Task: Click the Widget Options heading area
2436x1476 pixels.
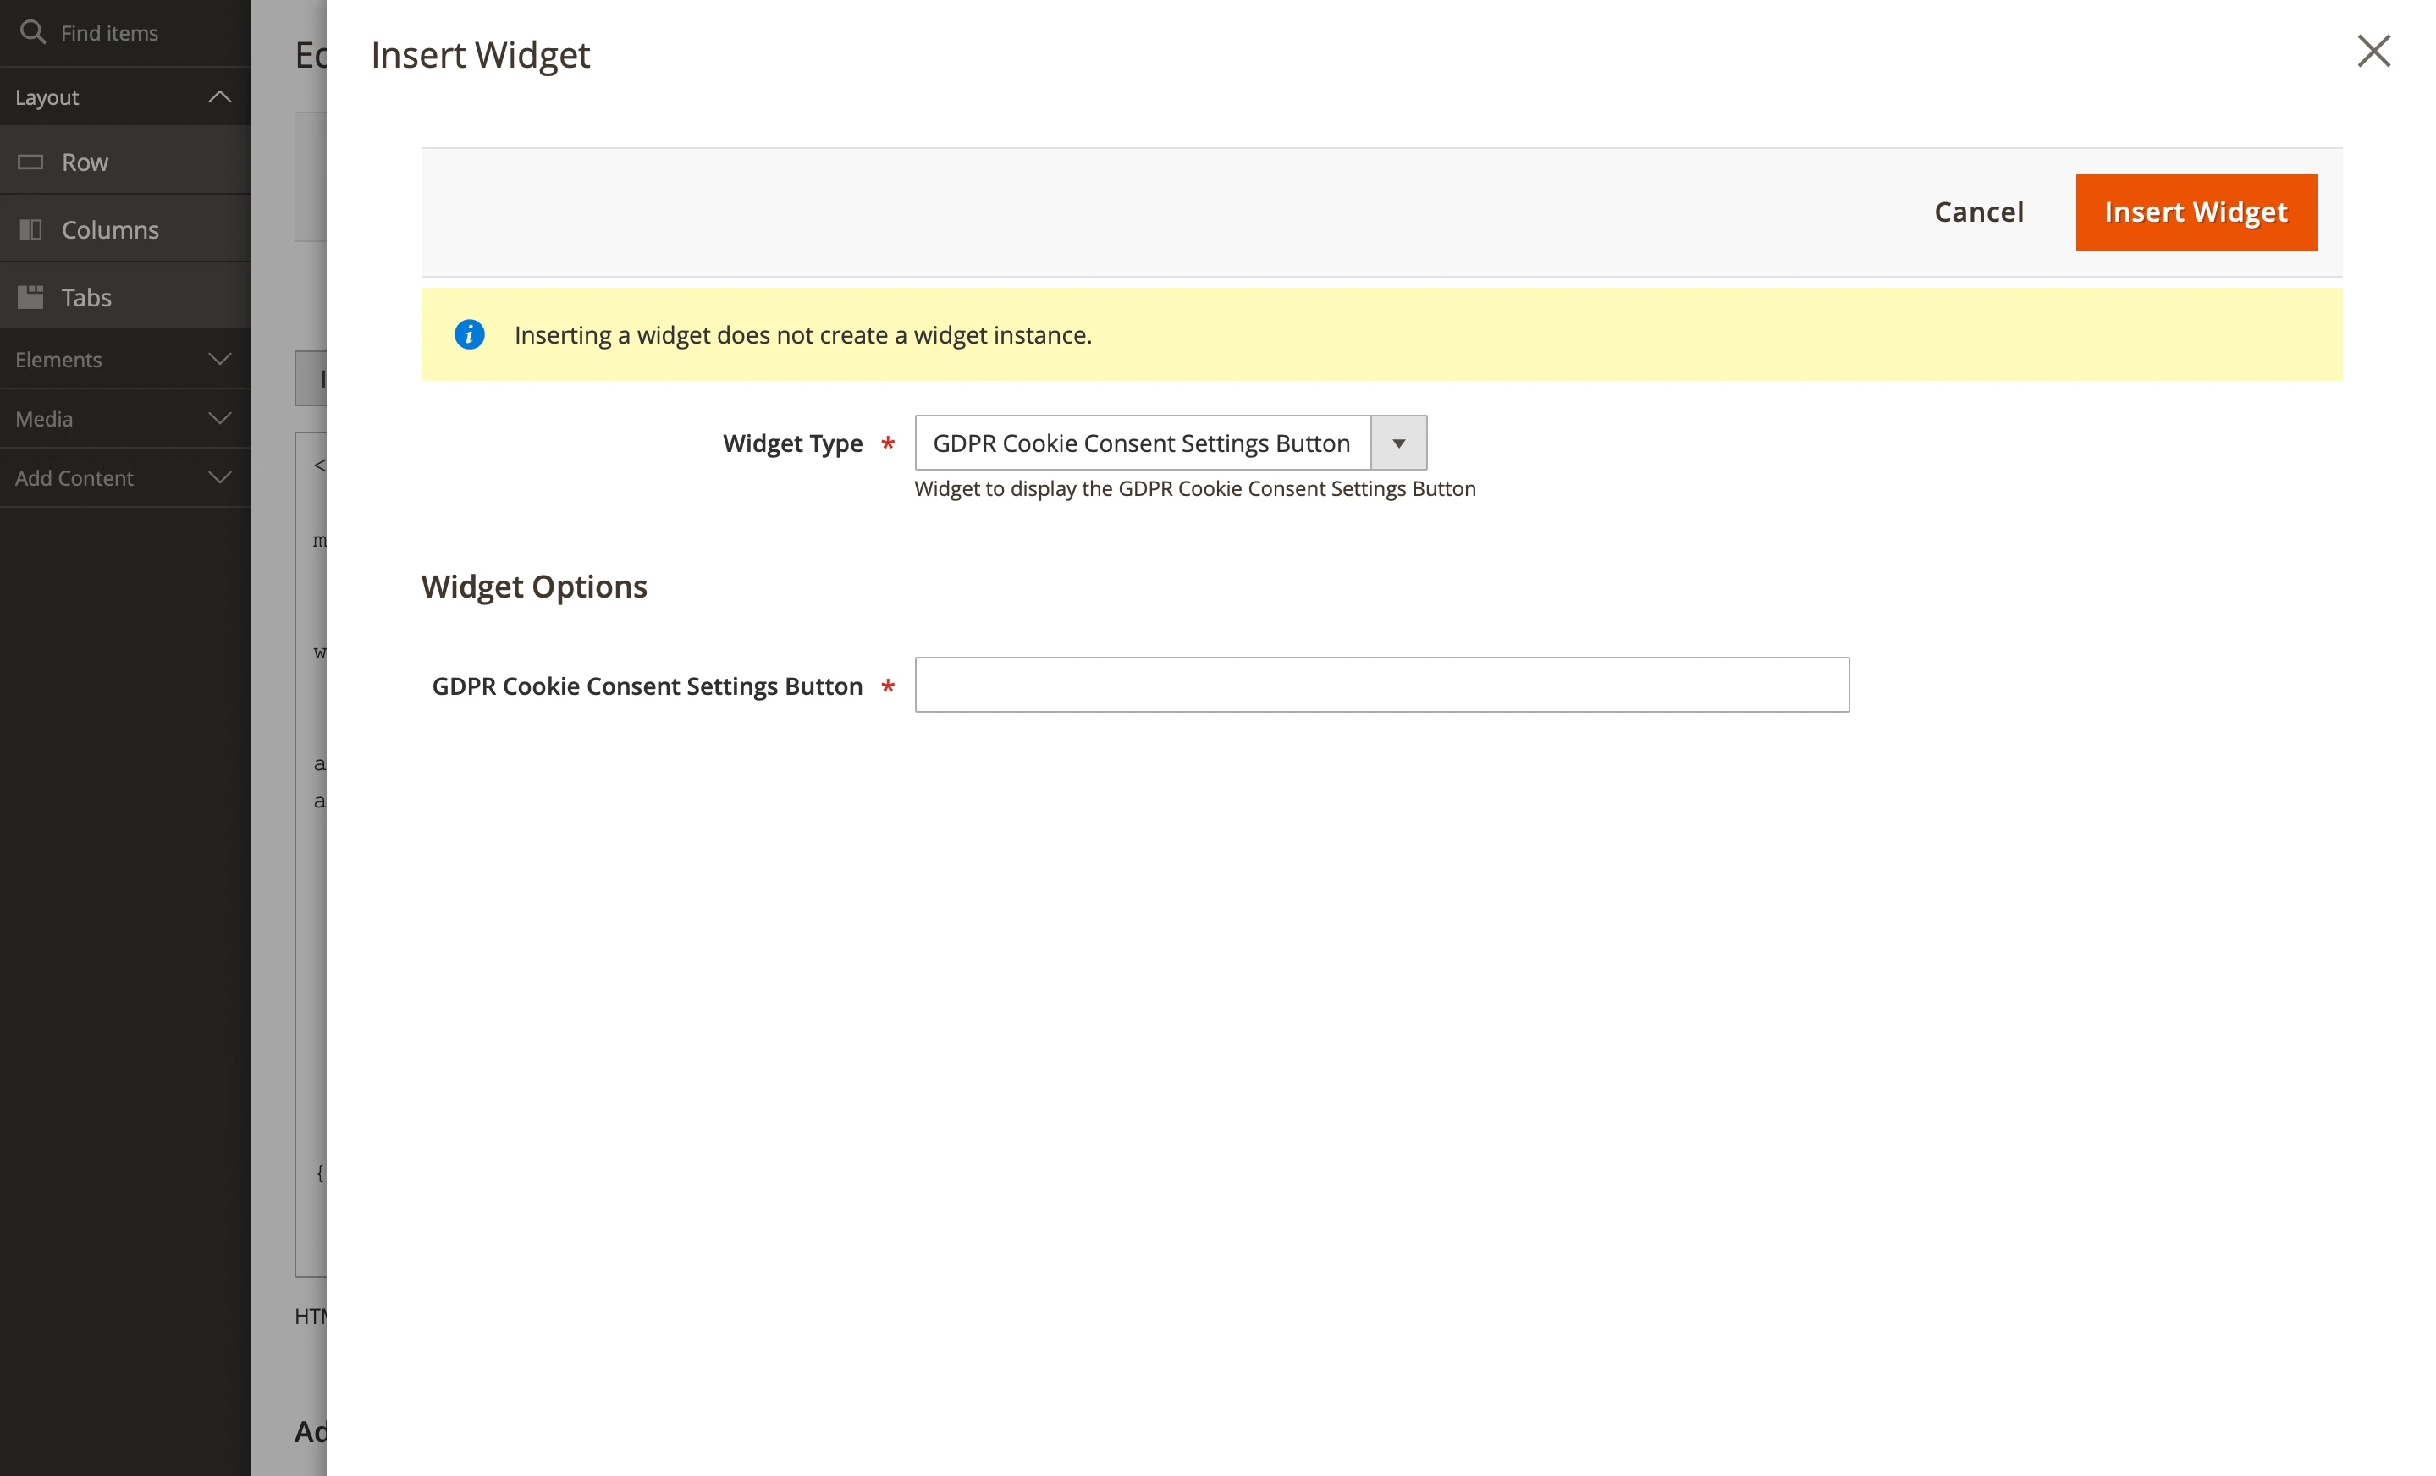Action: pos(534,586)
